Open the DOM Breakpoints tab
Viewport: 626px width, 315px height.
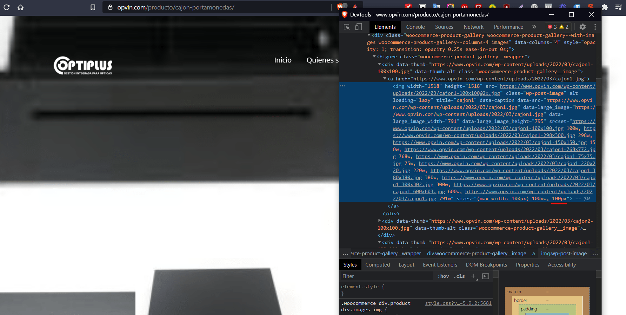point(486,265)
